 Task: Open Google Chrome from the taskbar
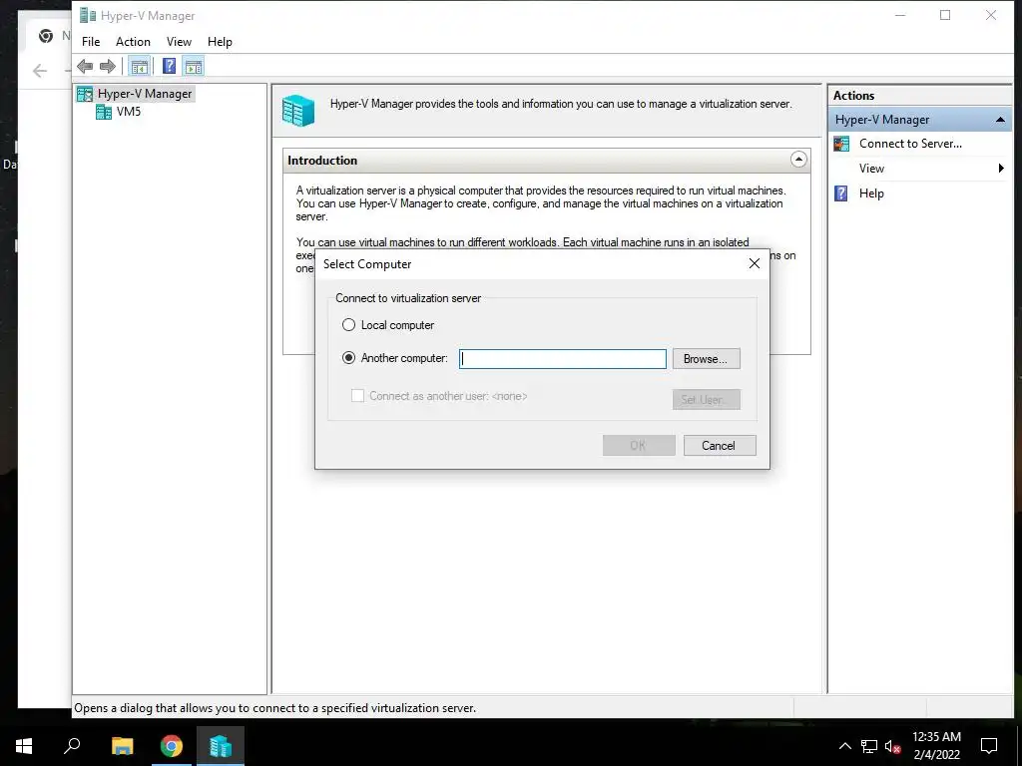click(172, 746)
